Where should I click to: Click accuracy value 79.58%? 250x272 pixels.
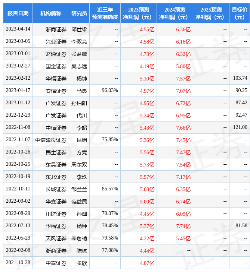[x=110, y=238]
